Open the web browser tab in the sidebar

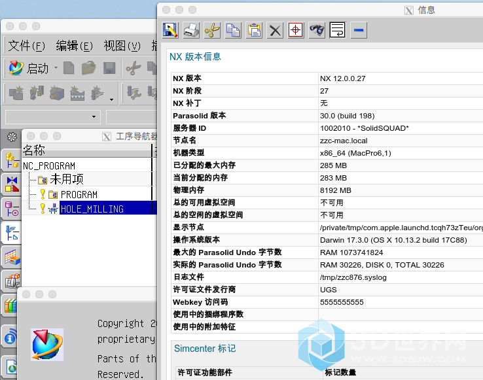coord(10,366)
